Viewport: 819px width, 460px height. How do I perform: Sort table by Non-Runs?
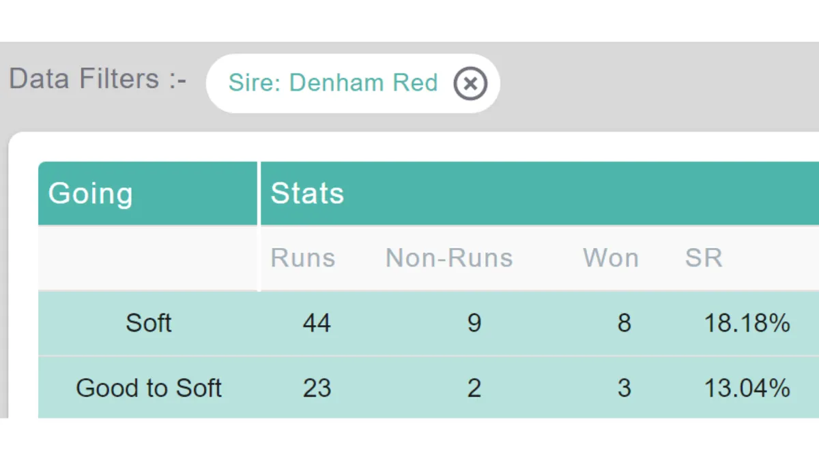tap(449, 258)
